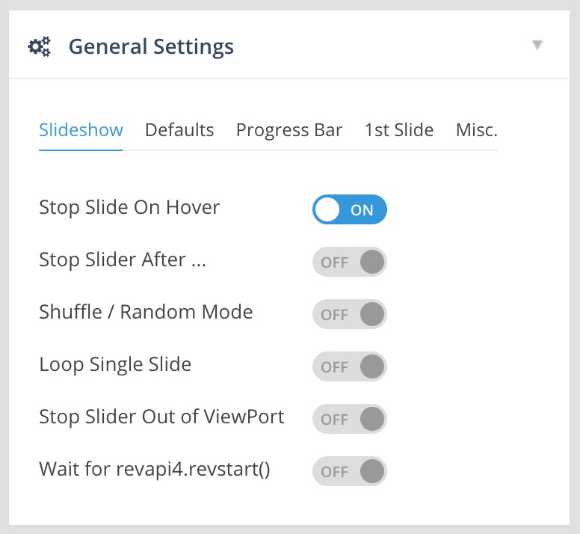Collapse the General Settings panel arrow
Viewport: 580px width, 534px height.
tap(537, 45)
